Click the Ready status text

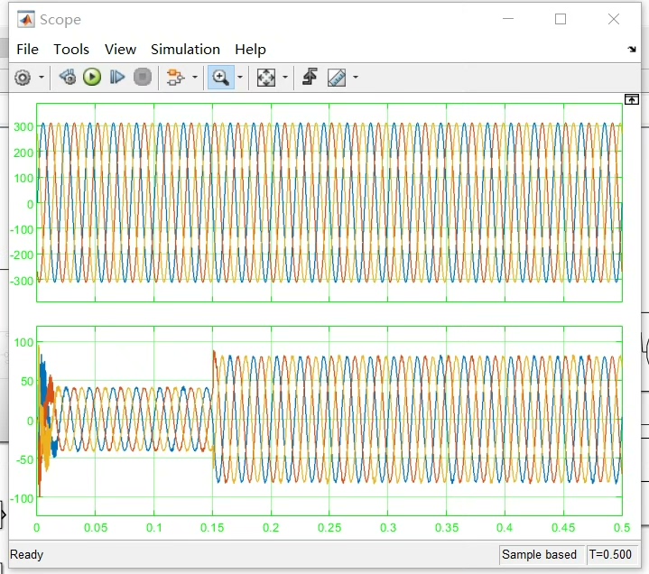(26, 554)
